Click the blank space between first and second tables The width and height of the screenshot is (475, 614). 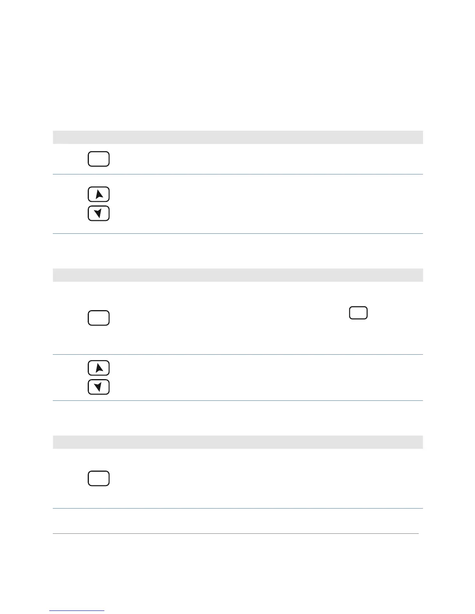pyautogui.click(x=237, y=251)
